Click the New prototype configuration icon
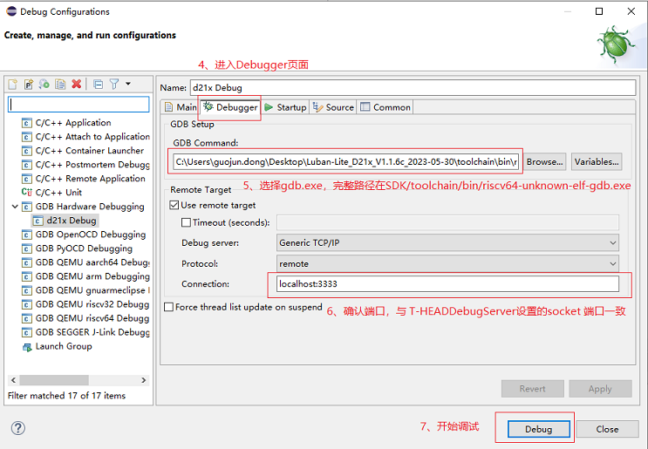Screen dimensions: 648x449 (29, 84)
